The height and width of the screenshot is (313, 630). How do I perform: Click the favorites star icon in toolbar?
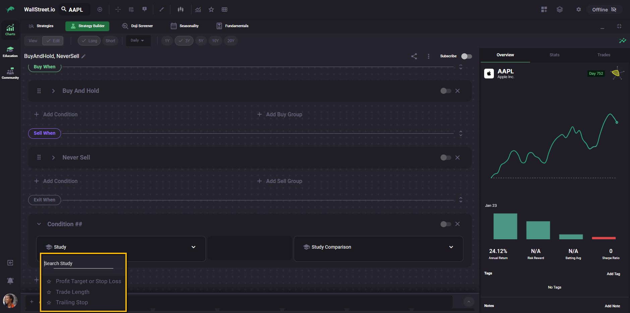click(x=211, y=10)
